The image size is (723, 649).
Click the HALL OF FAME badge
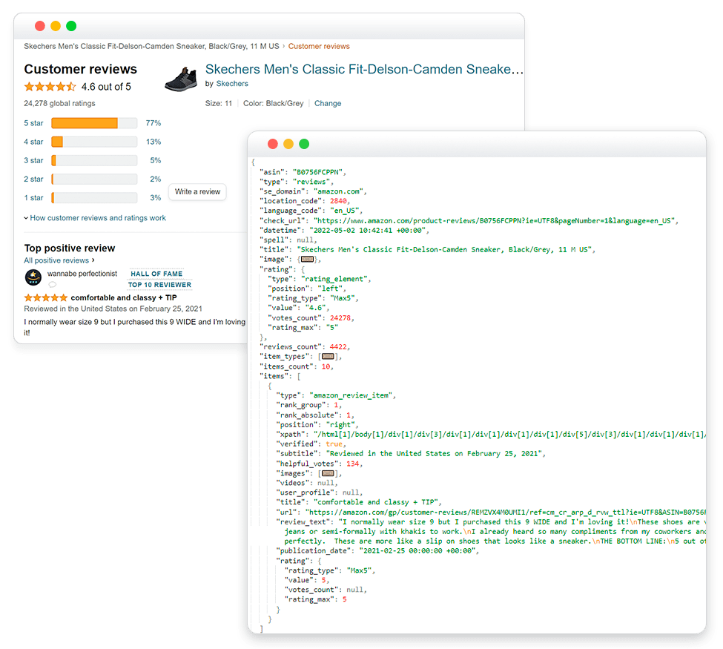(x=156, y=274)
